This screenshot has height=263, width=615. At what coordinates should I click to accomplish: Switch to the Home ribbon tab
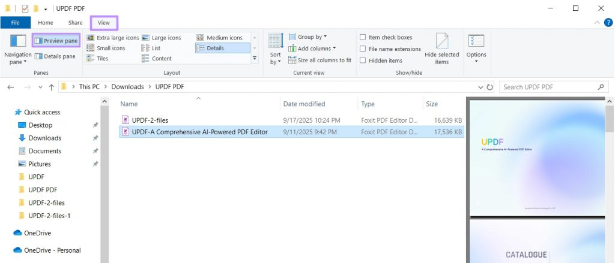(46, 23)
